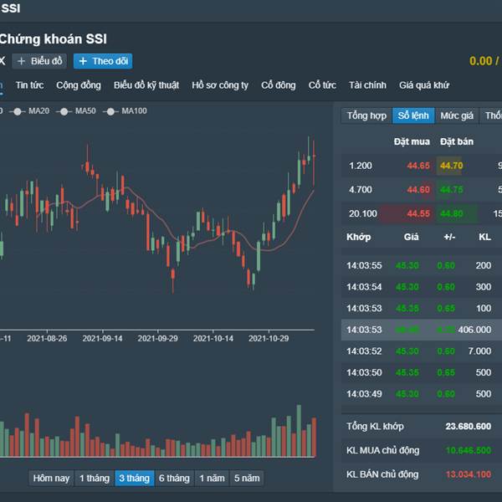Click the 14:03:52 trade row
Screen dimensions: 502x502
tap(422, 351)
